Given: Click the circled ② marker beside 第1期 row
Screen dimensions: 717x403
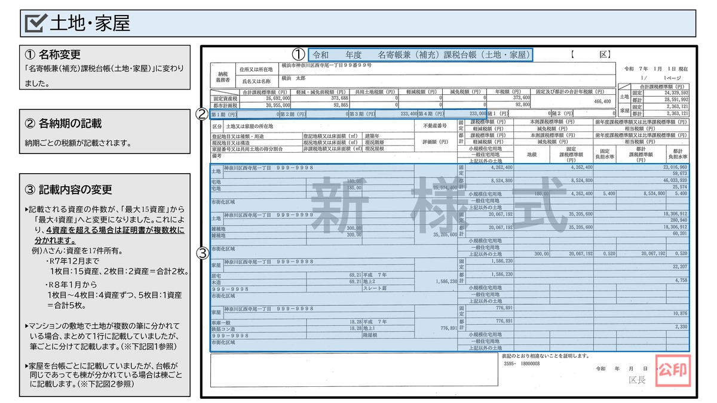Looking at the screenshot, I should tap(203, 113).
